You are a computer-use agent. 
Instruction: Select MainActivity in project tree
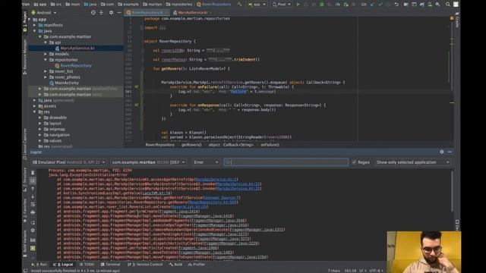[67, 83]
